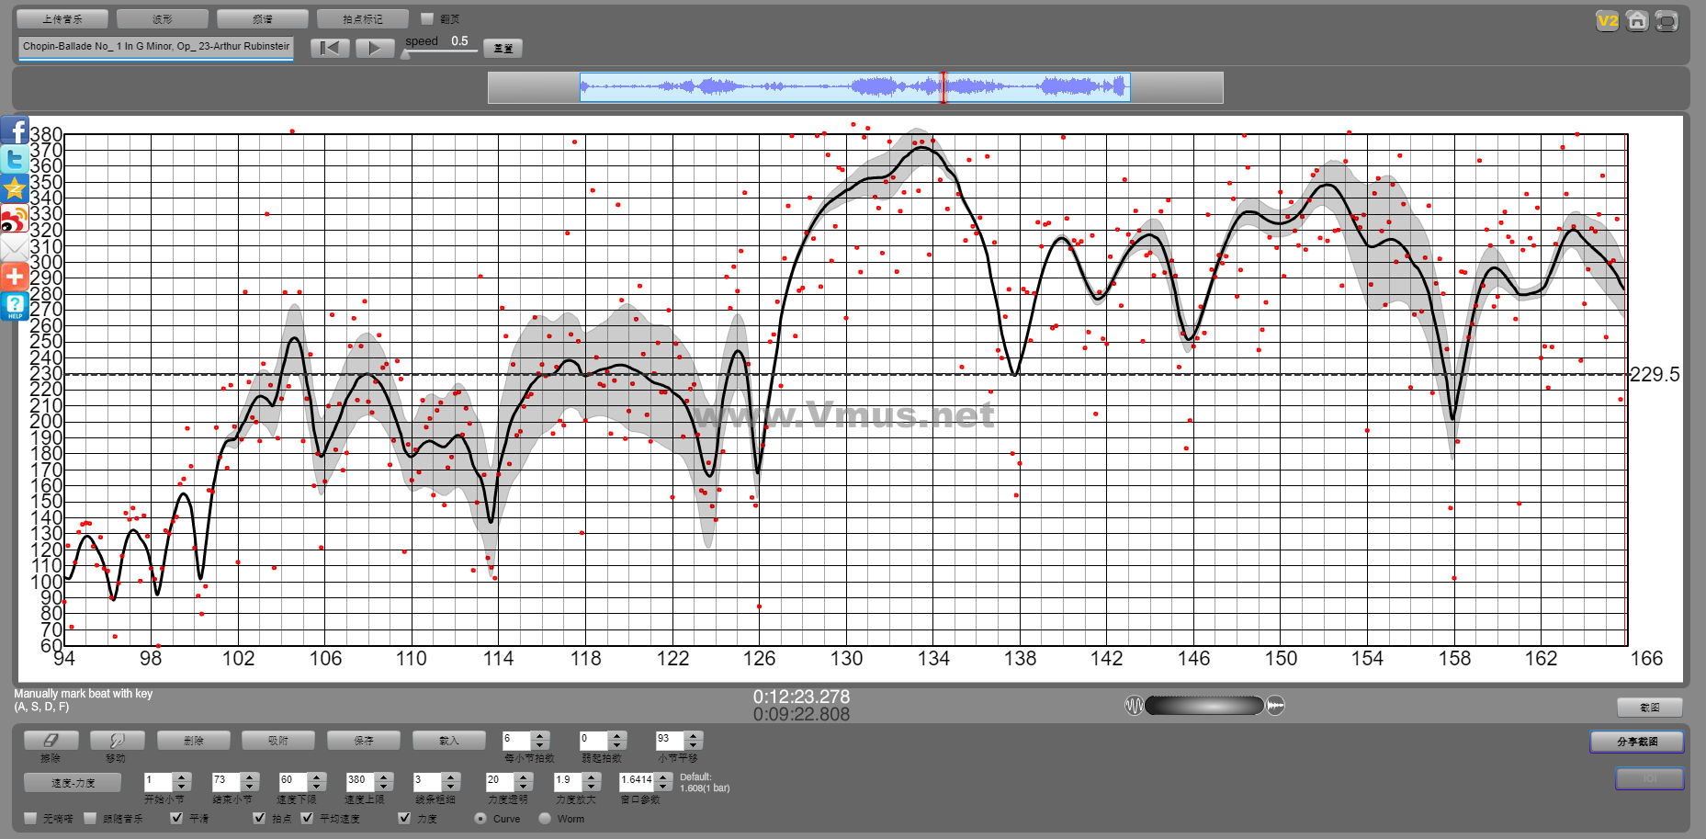Click the Facebook share icon
This screenshot has width=1706, height=839.
click(15, 130)
